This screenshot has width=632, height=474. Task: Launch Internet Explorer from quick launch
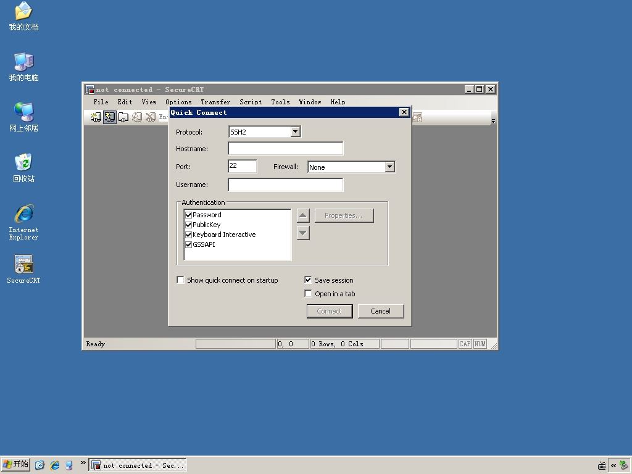(54, 465)
